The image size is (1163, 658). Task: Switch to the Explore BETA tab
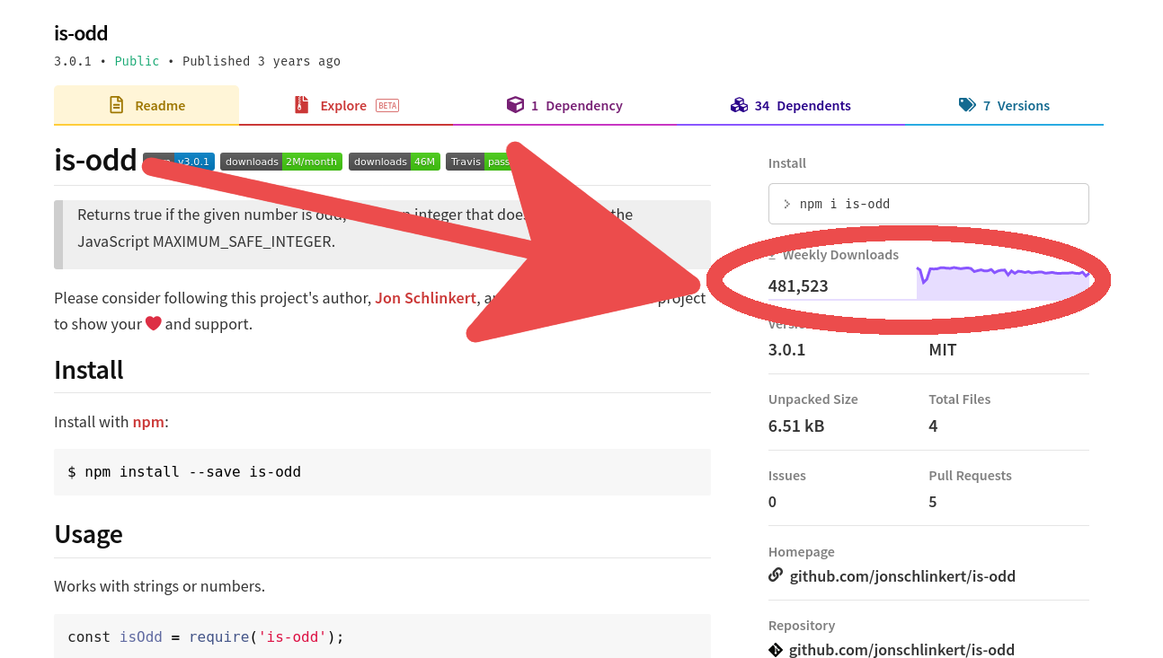345,105
